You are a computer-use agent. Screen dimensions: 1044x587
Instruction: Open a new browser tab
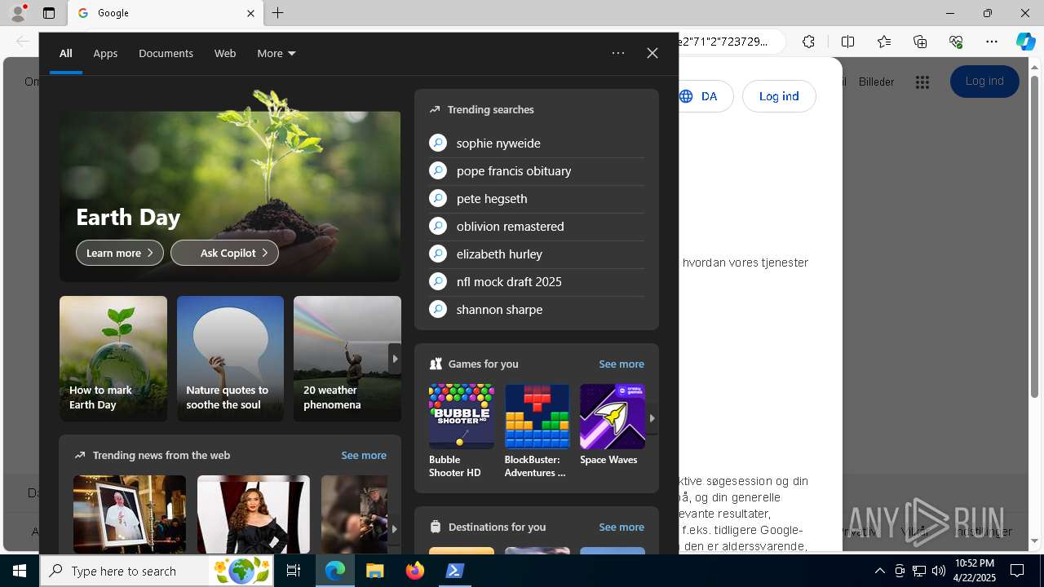(278, 13)
